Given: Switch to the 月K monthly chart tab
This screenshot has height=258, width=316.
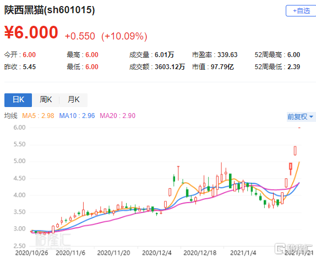Looking at the screenshot, I should [x=74, y=100].
